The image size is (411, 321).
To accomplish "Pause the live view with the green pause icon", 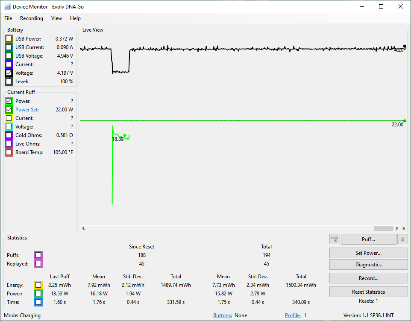I will click(x=402, y=239).
